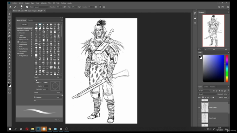The height and width of the screenshot is (133, 237).
Task: Enable Dinámica de color checkbox
Action: coord(18,40)
